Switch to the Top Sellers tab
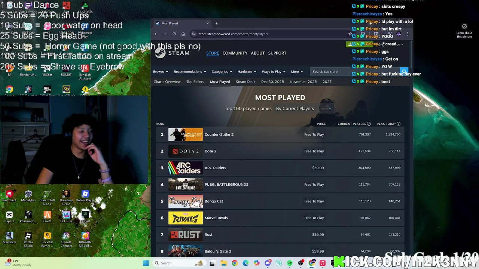The height and width of the screenshot is (269, 479). click(195, 81)
